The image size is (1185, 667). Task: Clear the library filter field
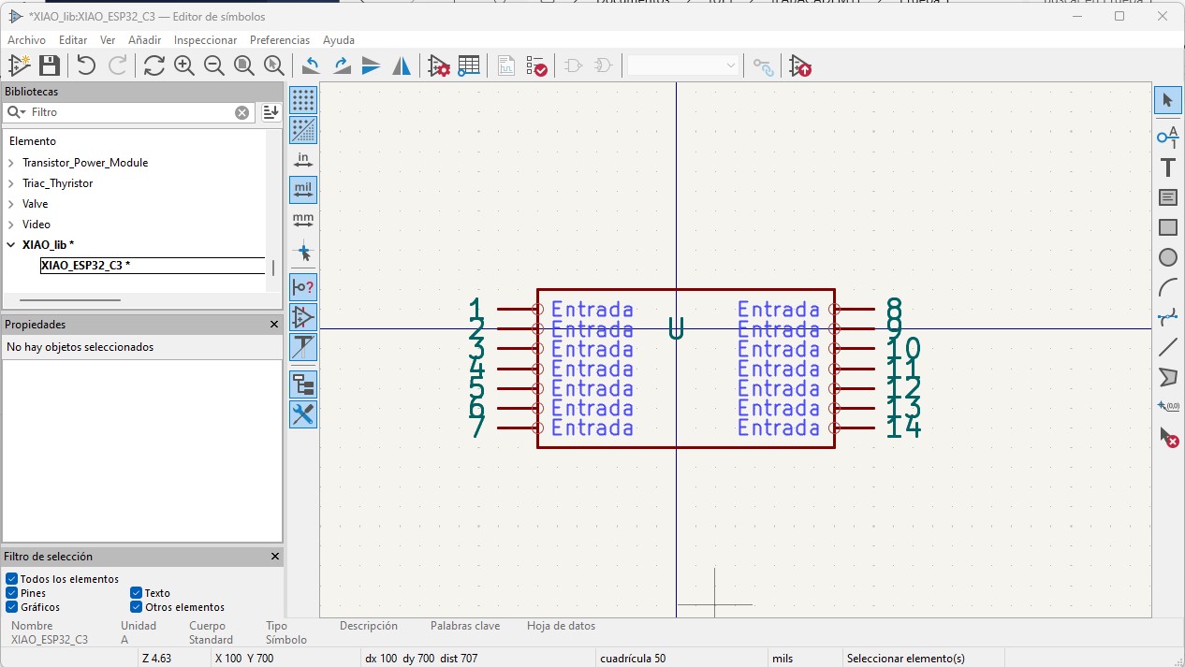click(241, 112)
